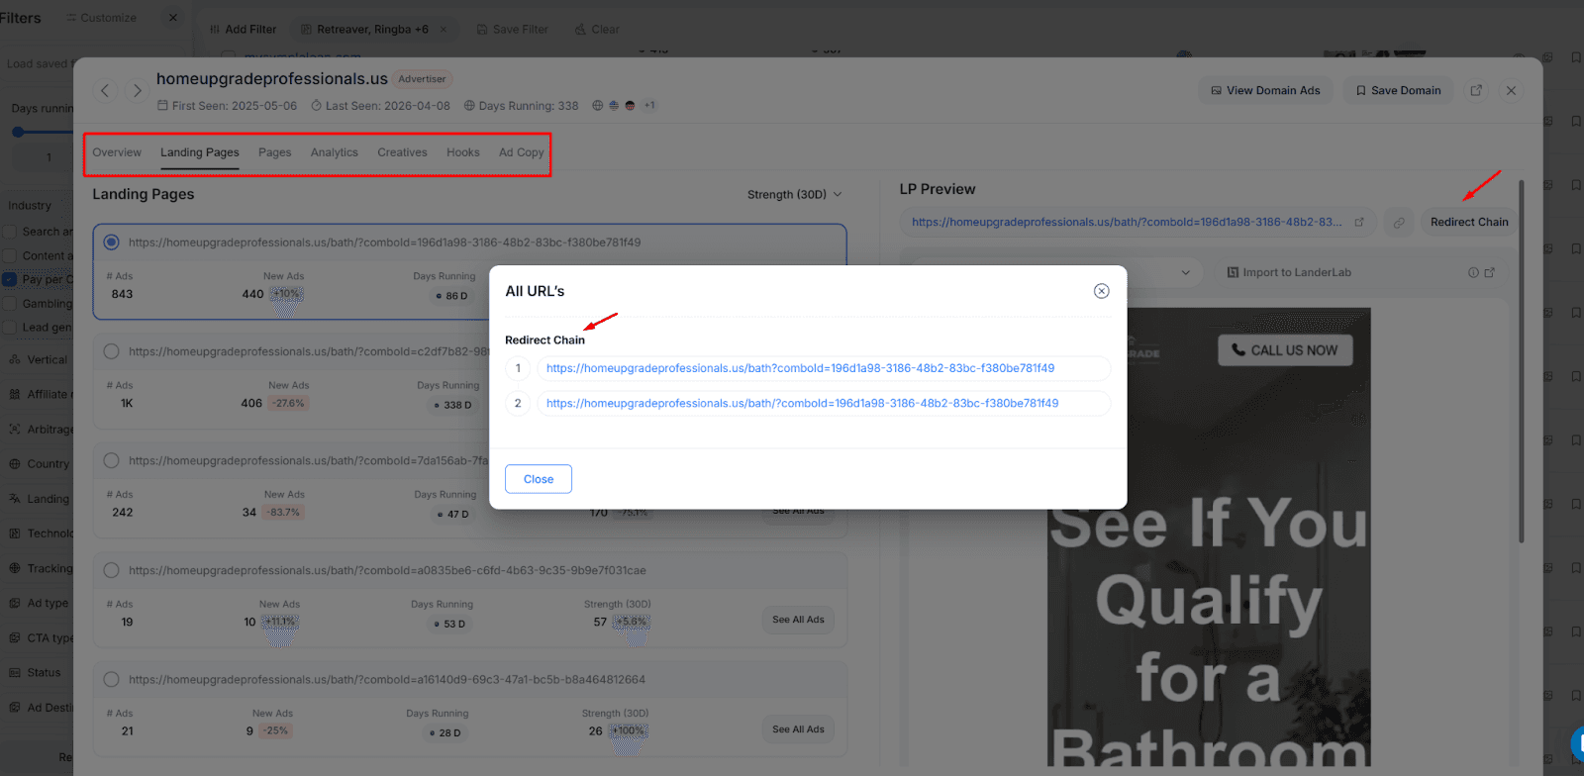Image resolution: width=1584 pixels, height=776 pixels.
Task: Switch to Creatives tab
Action: coord(402,152)
